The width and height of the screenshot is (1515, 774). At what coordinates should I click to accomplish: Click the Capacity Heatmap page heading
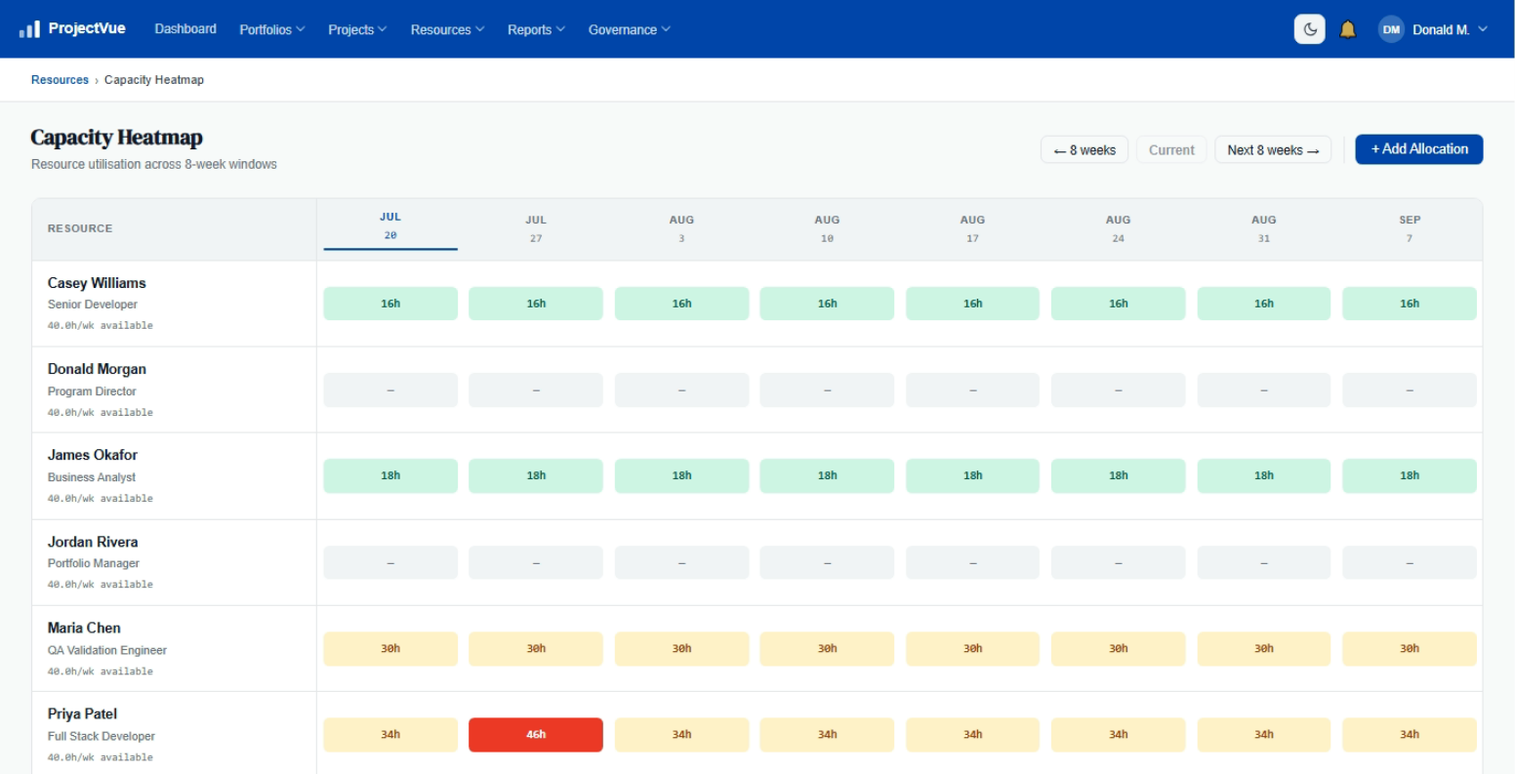coord(116,138)
